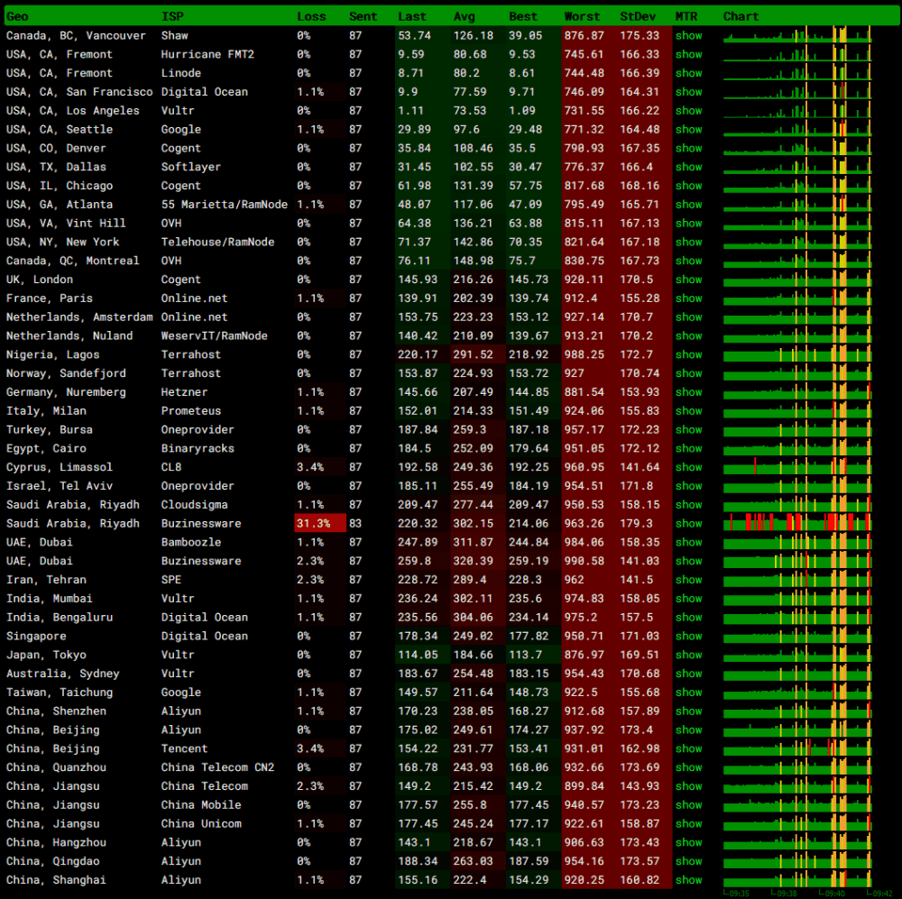Show MTR for Dubai Bamboozle

pyautogui.click(x=688, y=543)
